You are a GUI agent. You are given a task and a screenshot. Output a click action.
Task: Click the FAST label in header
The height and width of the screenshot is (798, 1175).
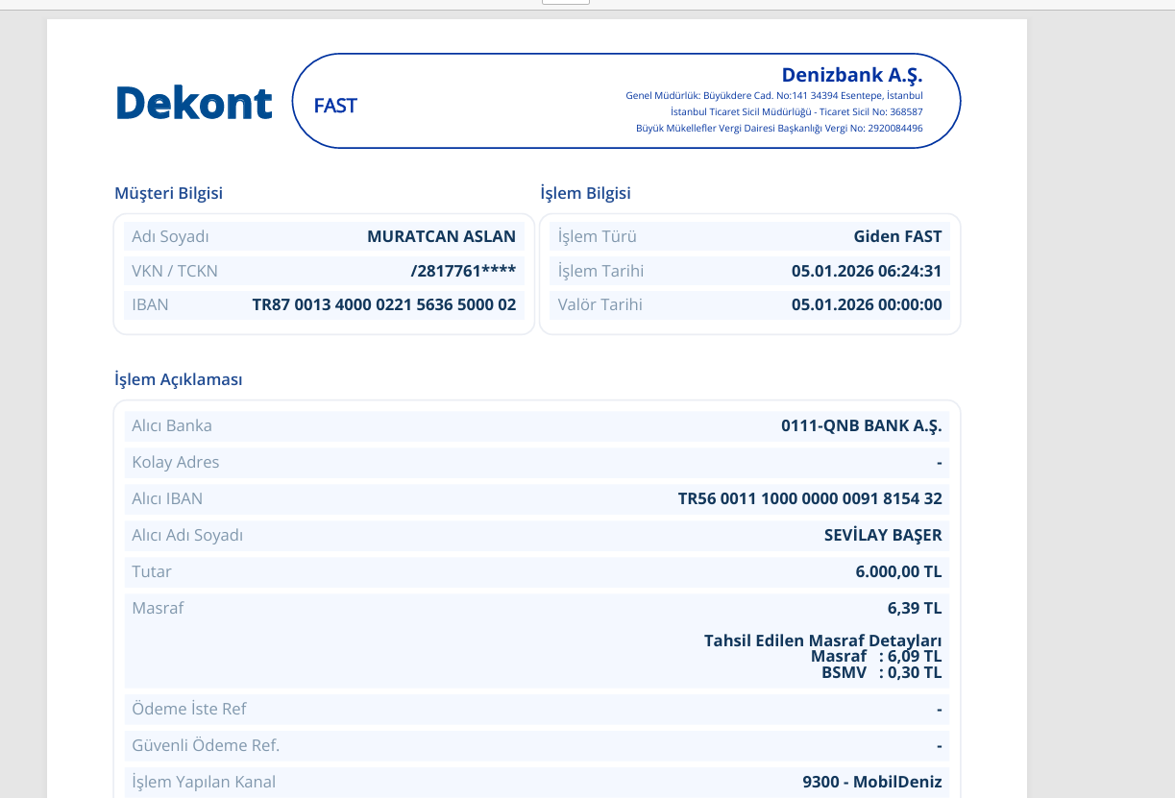335,106
